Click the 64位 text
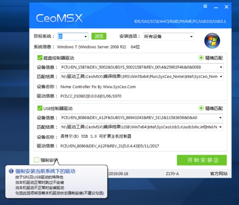The image size is (239, 205). pos(135,47)
